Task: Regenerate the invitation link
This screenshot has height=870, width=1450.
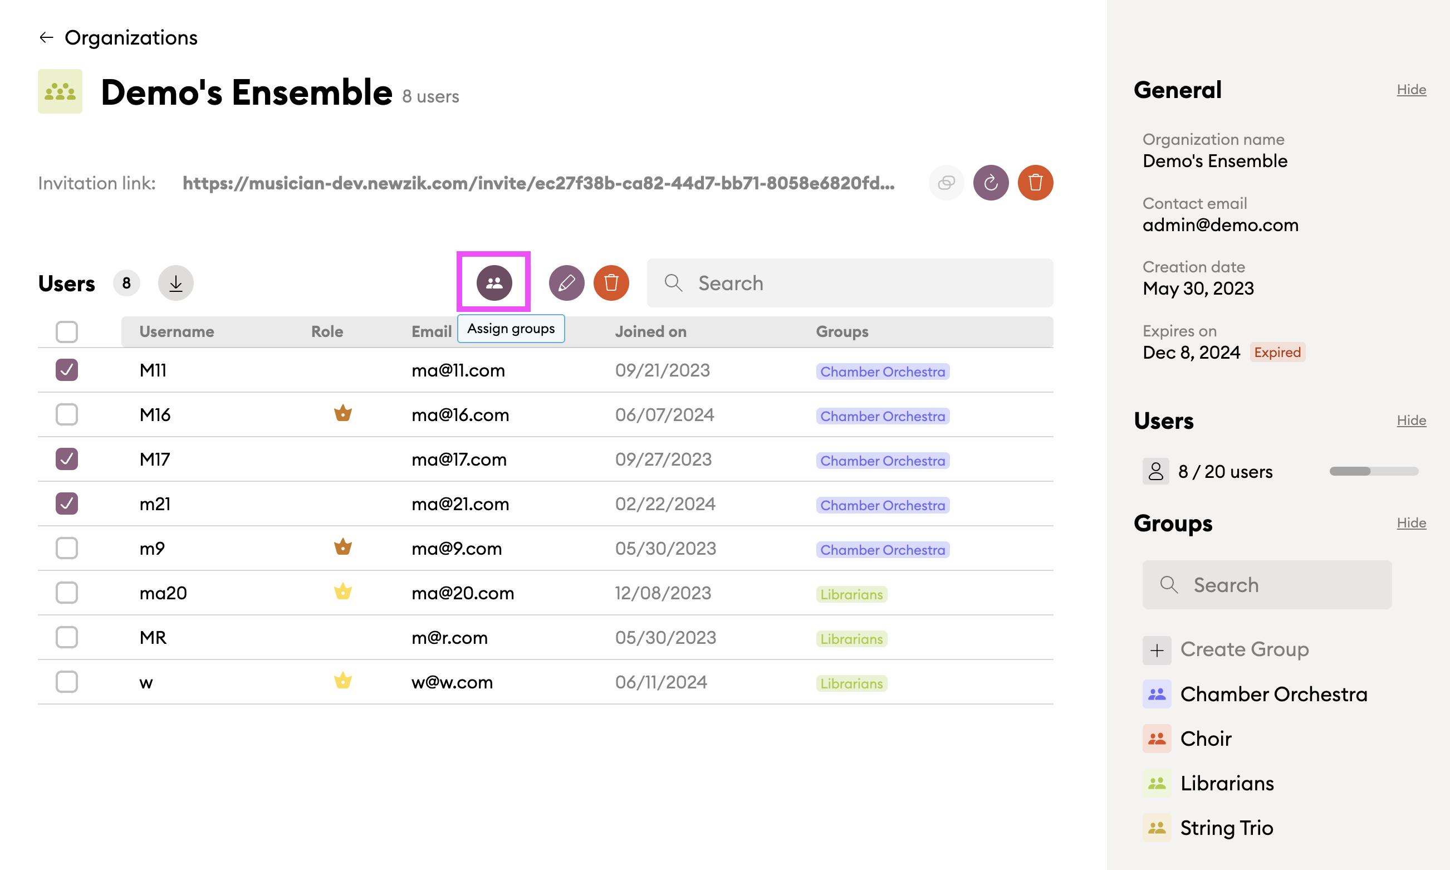Action: point(991,183)
